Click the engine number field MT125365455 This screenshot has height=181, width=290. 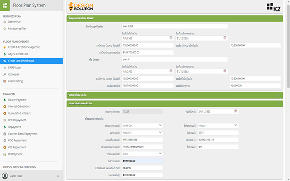(x=142, y=140)
